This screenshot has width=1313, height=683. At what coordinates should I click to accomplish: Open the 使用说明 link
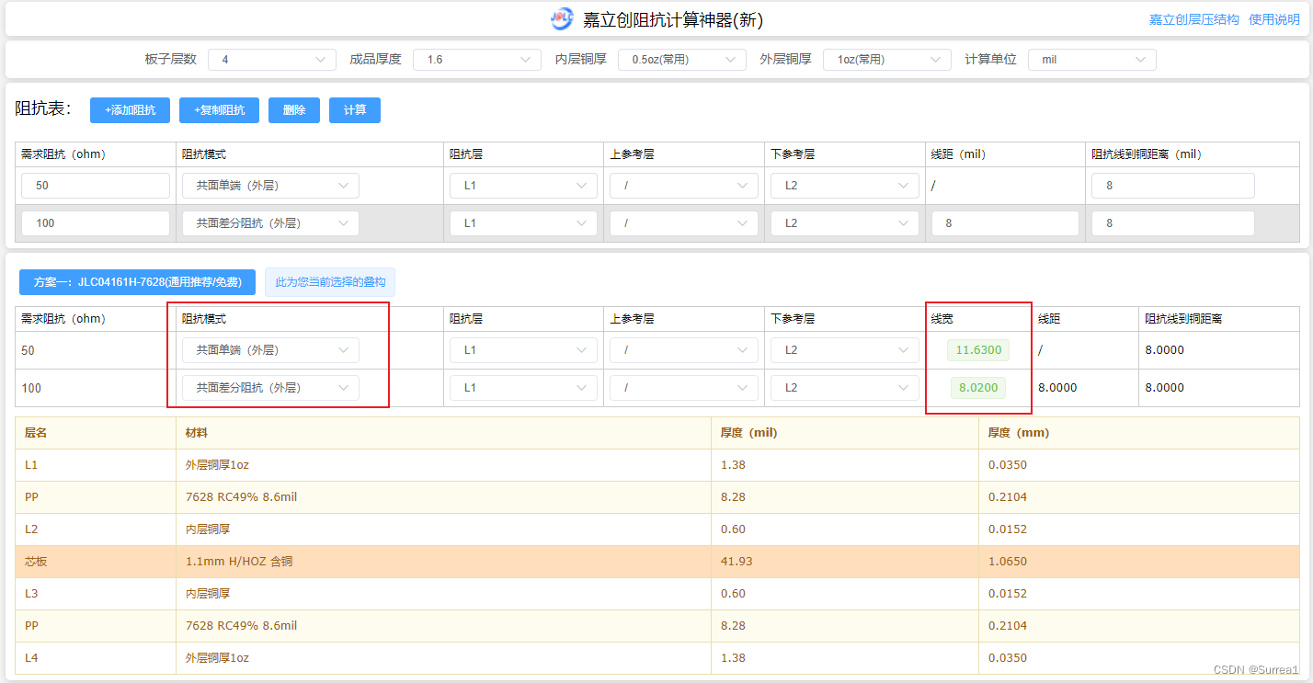click(1274, 19)
